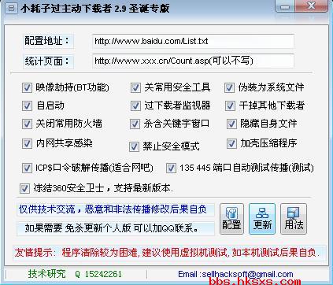Toggle the 自启动 checkbox
The width and height of the screenshot is (333, 285).
tap(27, 105)
